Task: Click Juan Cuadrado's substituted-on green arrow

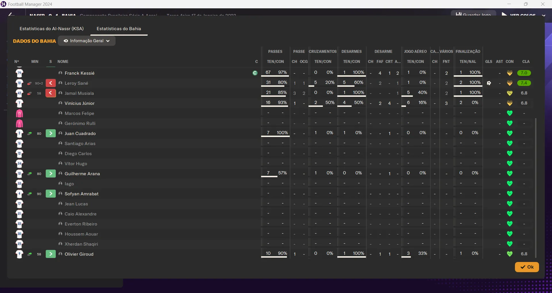Action: (51, 133)
